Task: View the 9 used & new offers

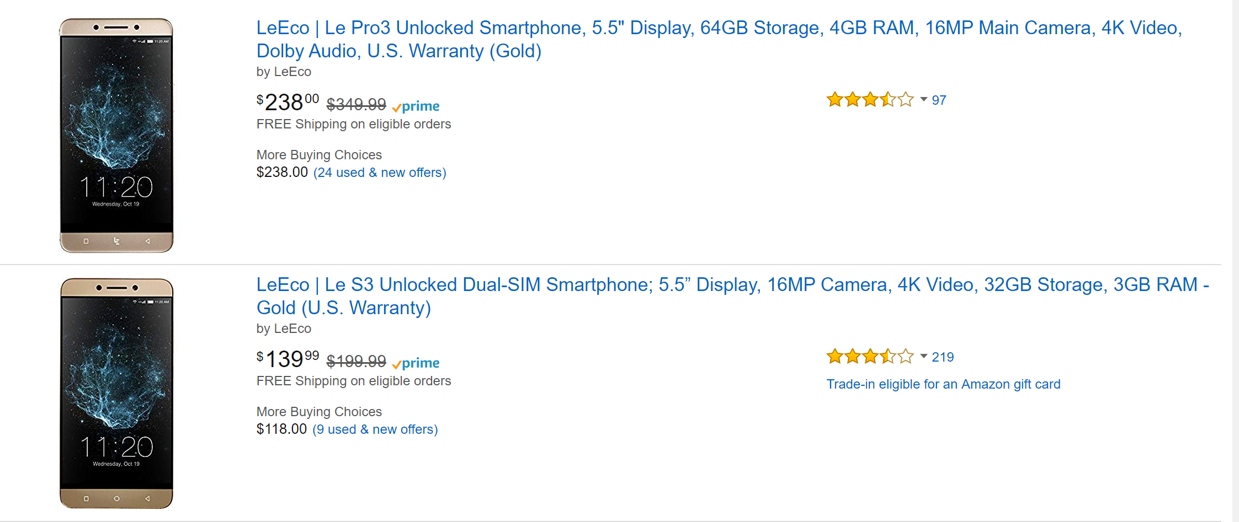Action: coord(375,429)
